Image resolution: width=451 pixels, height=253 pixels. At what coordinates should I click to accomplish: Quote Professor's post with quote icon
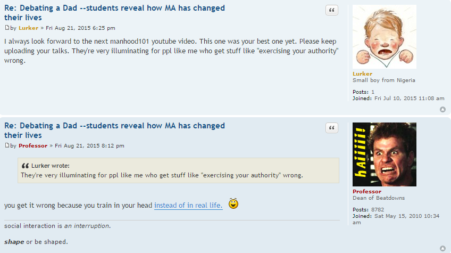point(332,128)
